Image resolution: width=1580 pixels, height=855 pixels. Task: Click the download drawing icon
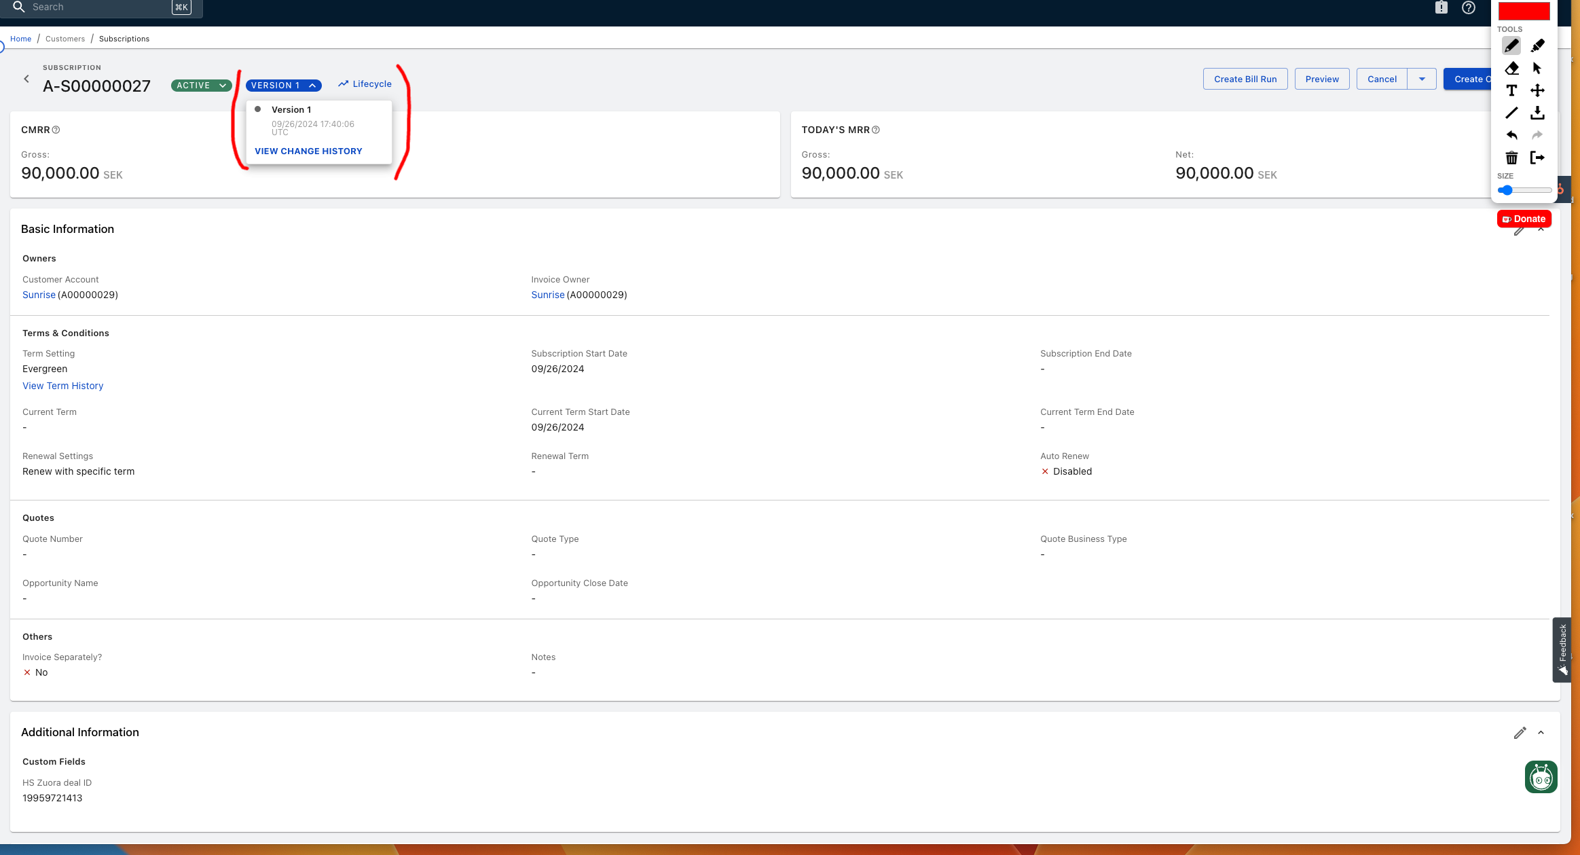click(1537, 113)
